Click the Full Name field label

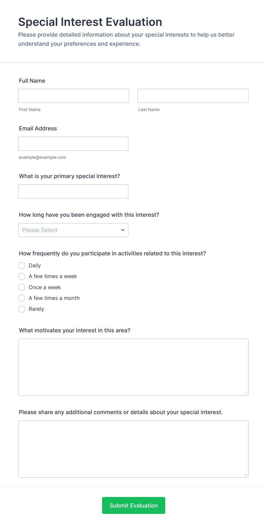[x=32, y=81]
